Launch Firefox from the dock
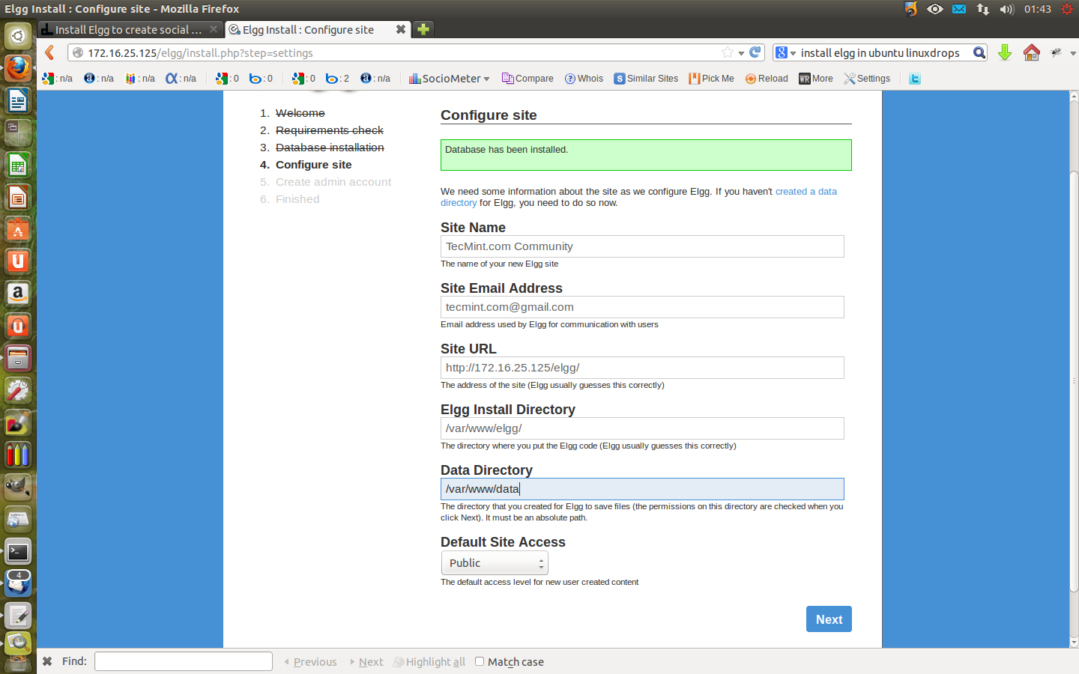 click(18, 67)
